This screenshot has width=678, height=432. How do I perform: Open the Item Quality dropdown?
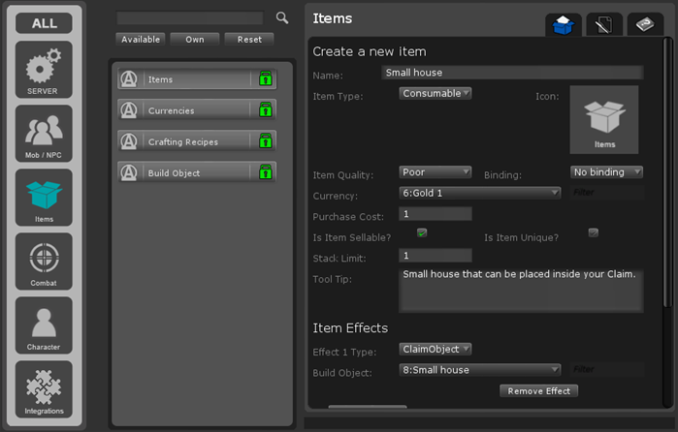tap(436, 172)
